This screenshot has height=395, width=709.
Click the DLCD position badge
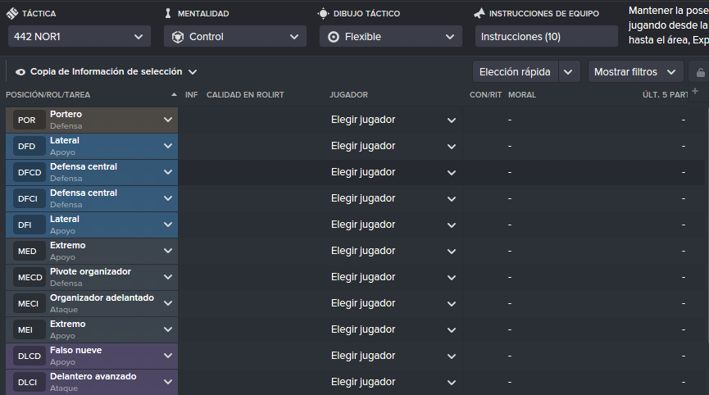(30, 356)
